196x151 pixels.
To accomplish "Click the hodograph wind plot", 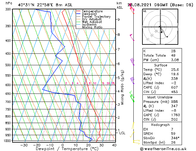I will 160,27.
